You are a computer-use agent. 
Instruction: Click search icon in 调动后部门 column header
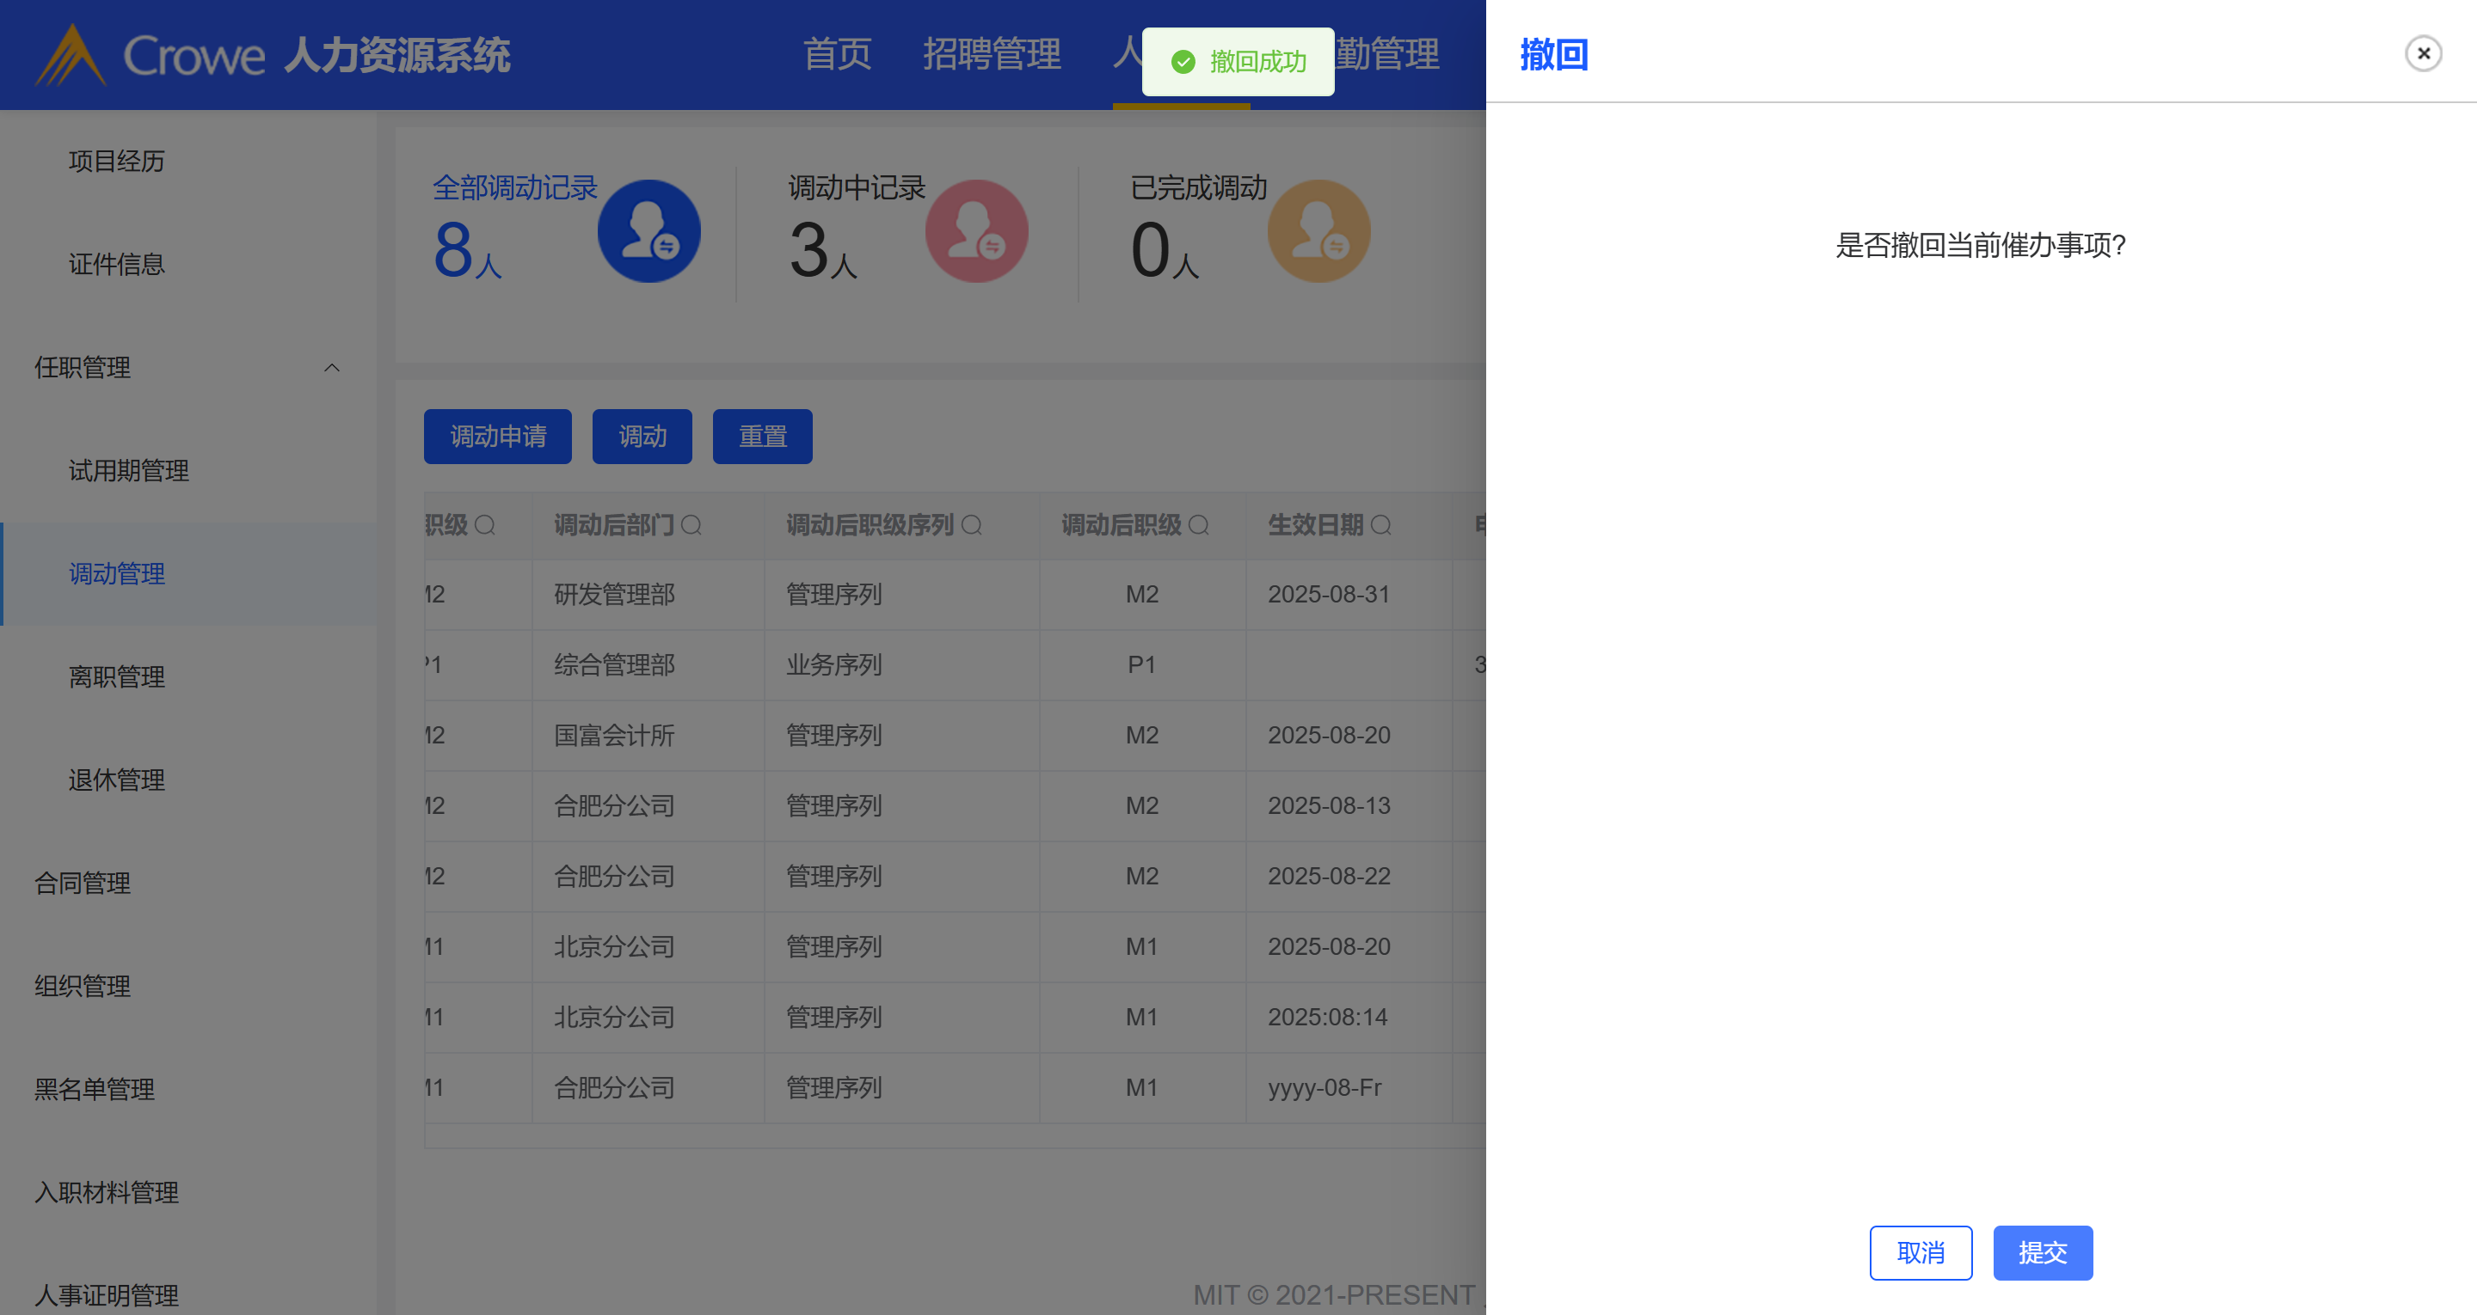point(691,525)
